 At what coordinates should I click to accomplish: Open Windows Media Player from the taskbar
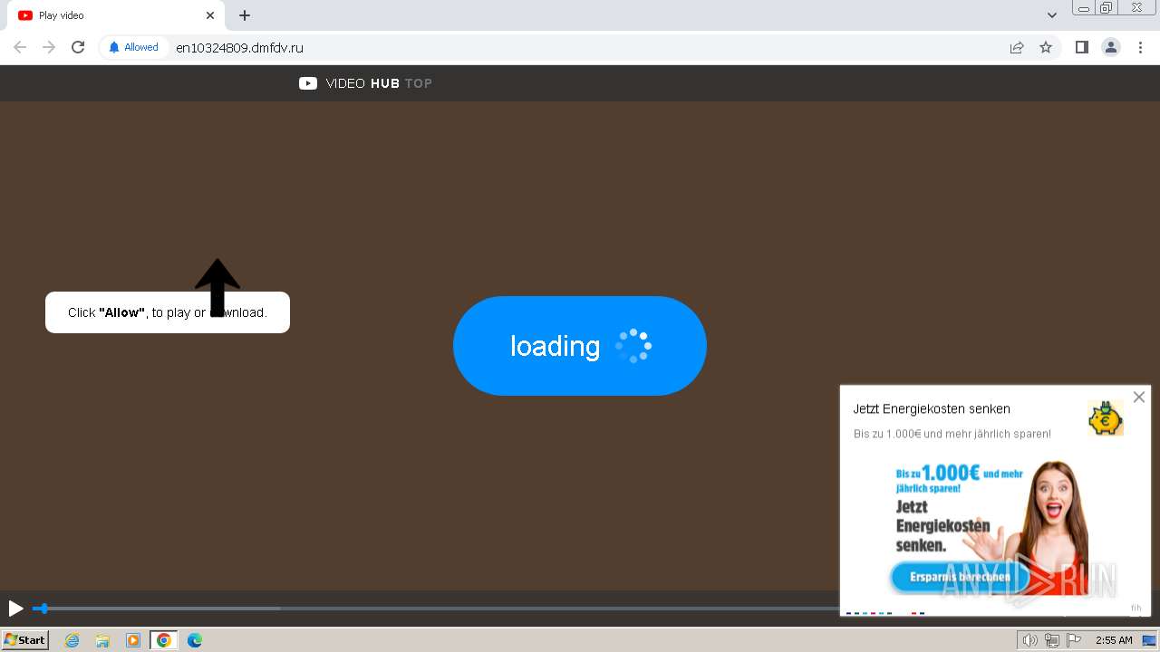pos(133,640)
